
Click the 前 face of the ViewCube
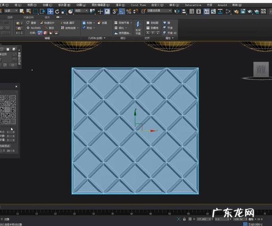[x=260, y=69]
